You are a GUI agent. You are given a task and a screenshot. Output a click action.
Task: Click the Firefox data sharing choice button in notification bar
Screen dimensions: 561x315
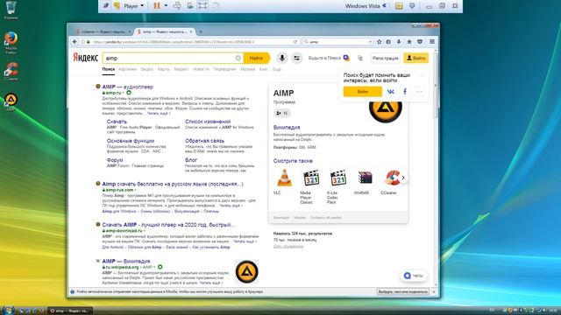(403, 291)
